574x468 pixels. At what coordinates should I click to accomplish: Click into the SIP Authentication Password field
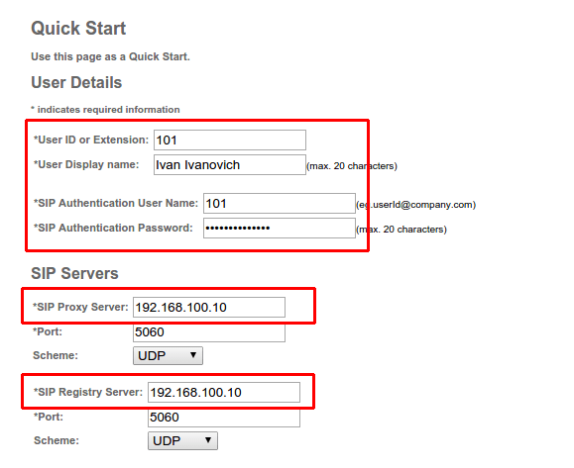(x=280, y=229)
